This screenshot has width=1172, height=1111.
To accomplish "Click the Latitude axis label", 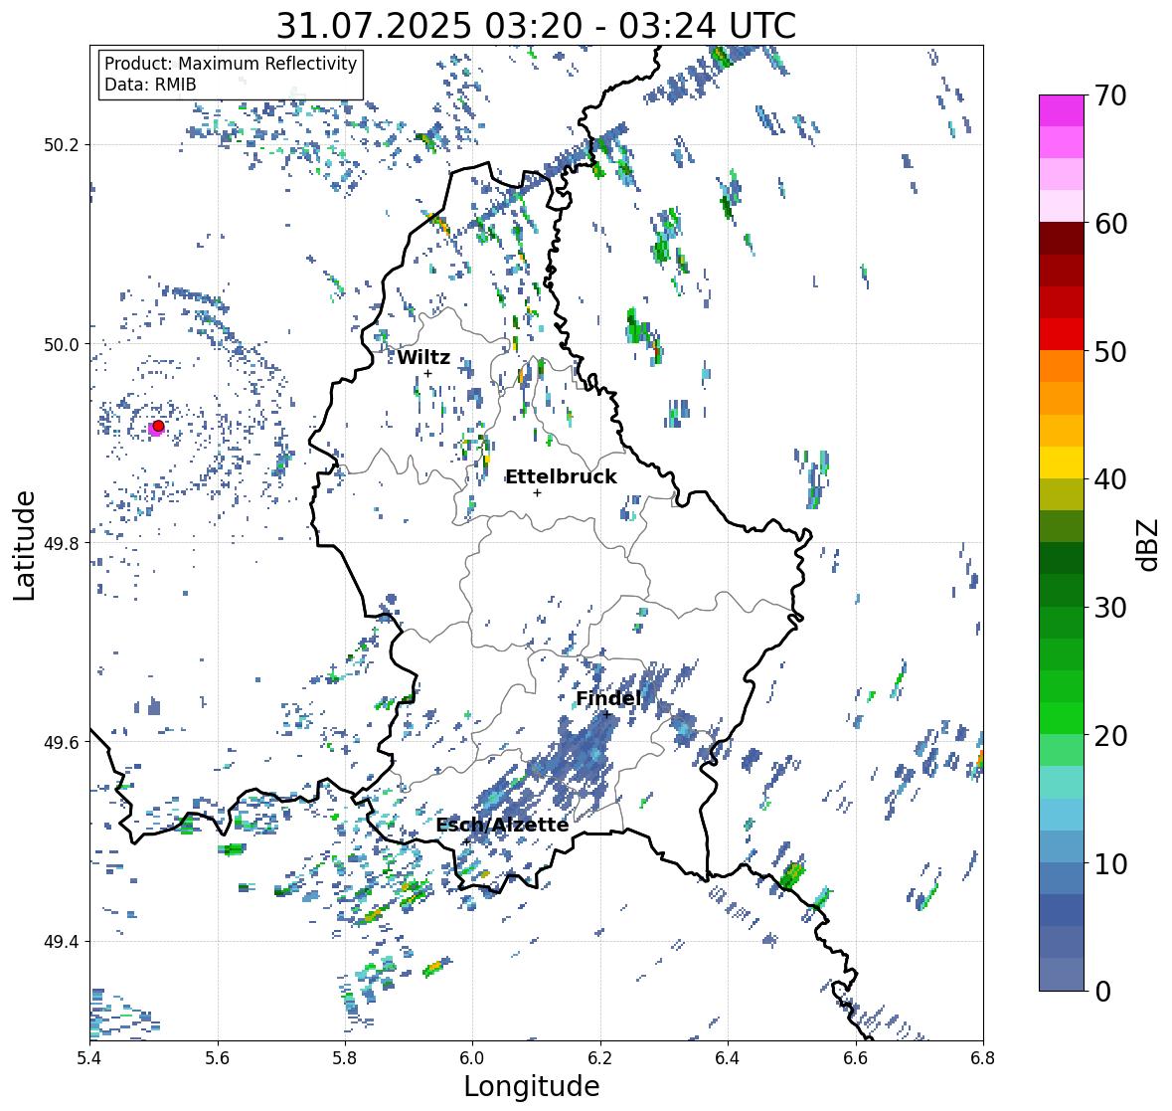I will coord(24,545).
